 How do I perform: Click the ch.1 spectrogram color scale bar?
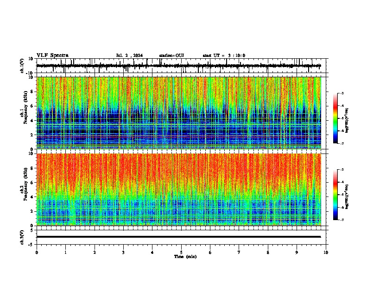click(x=335, y=118)
